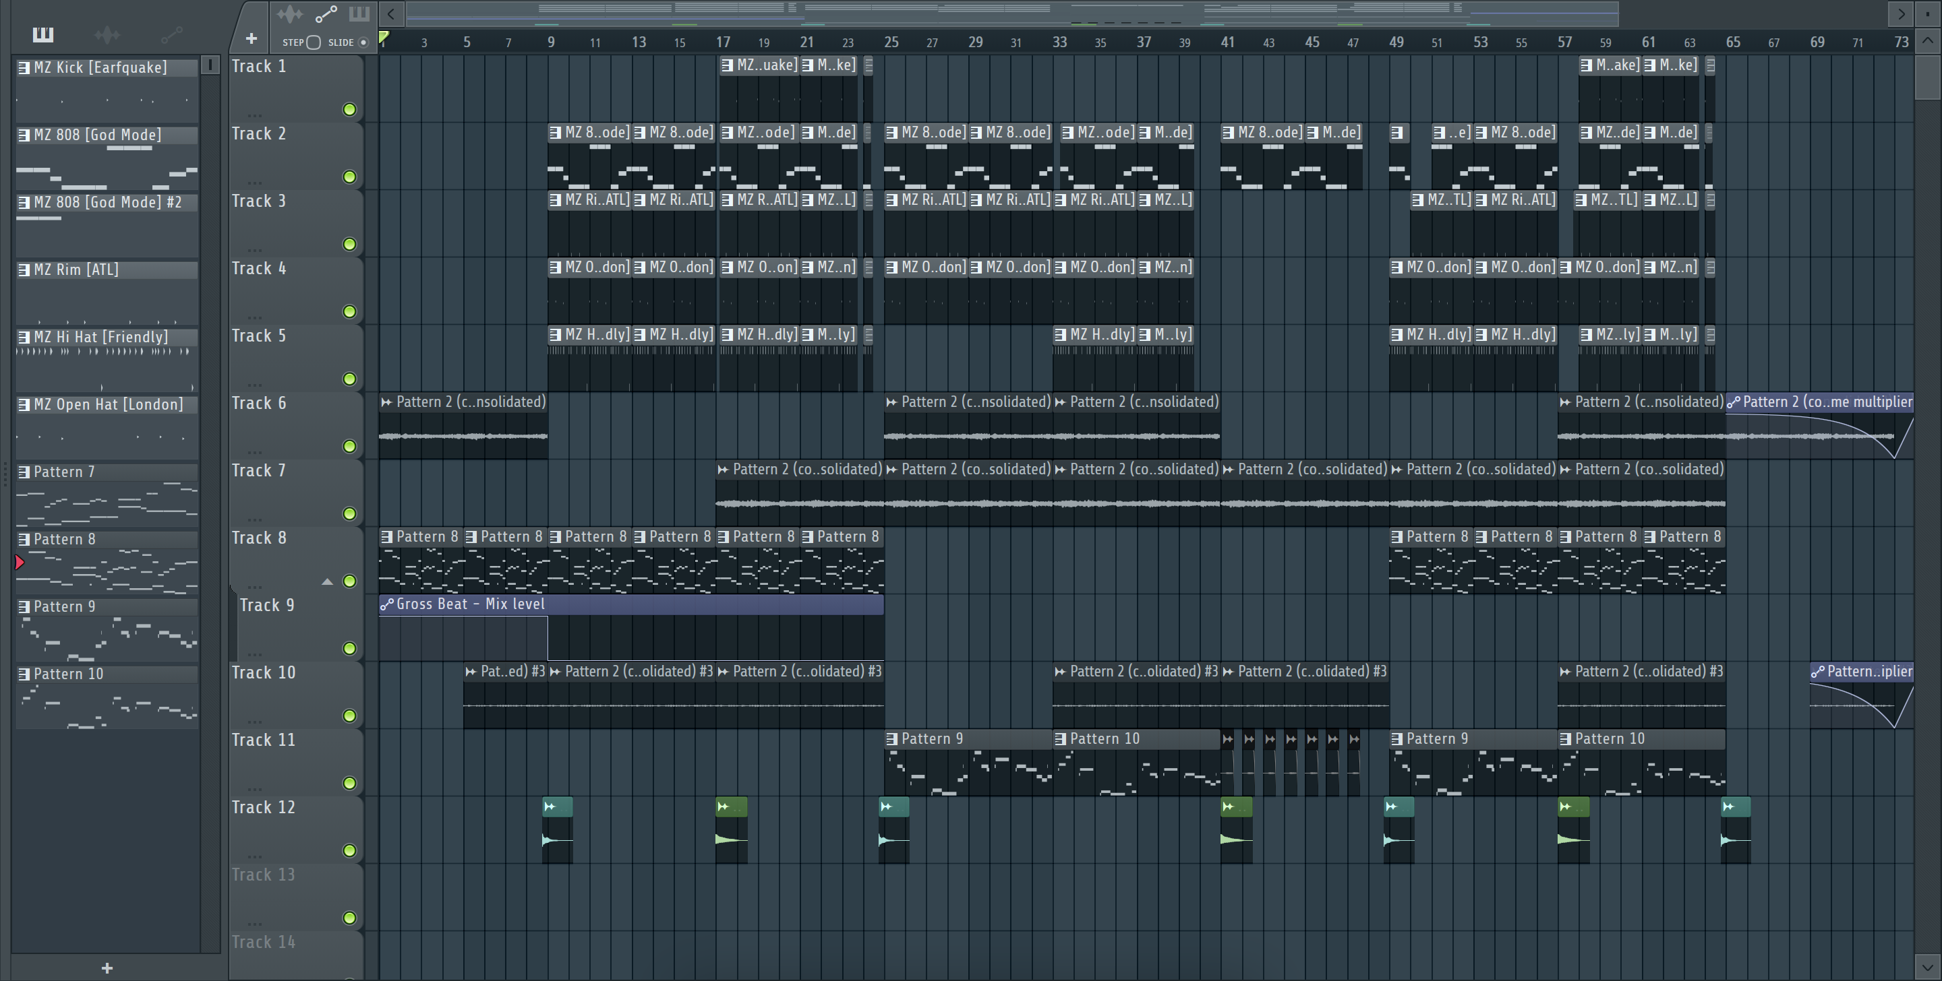This screenshot has width=1942, height=981.
Task: Mute Track 3 with its green LED
Action: point(349,244)
